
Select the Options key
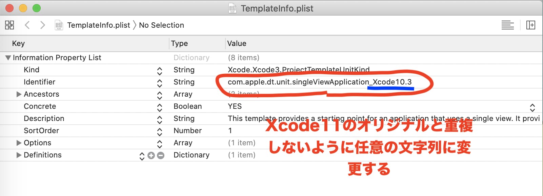(x=37, y=143)
